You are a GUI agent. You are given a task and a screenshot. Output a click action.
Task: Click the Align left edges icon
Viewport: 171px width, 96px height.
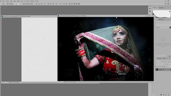point(37,4)
